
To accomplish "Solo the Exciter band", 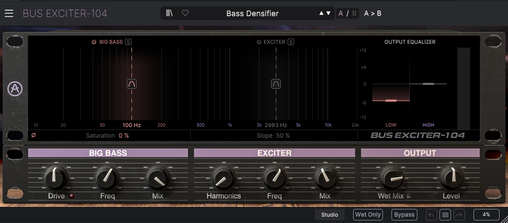I will (291, 42).
